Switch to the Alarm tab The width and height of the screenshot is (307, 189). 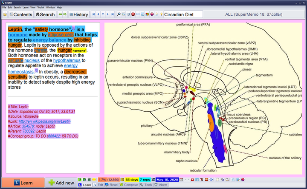[x=161, y=185]
